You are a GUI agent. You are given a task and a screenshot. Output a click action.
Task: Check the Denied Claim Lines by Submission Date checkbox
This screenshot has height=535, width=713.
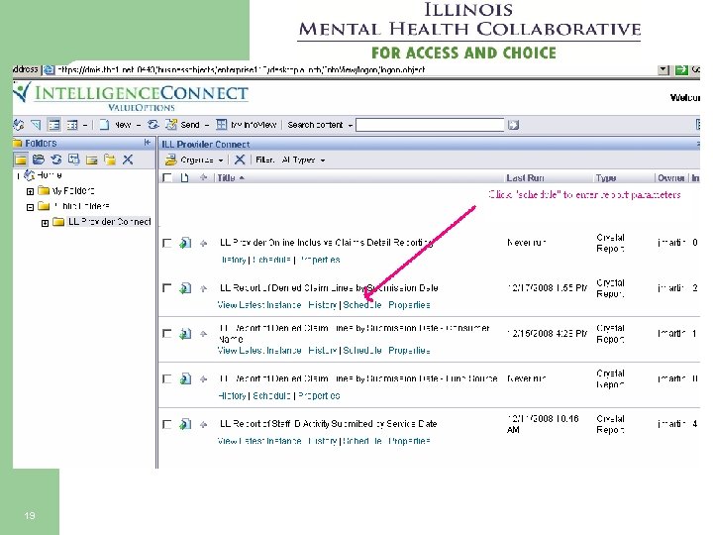(167, 288)
